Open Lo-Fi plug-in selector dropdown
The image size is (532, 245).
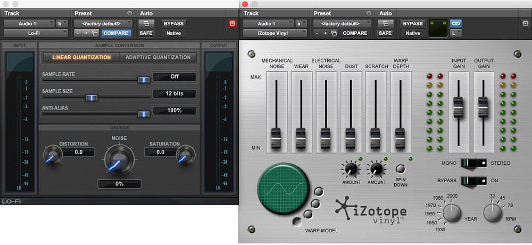pyautogui.click(x=36, y=33)
